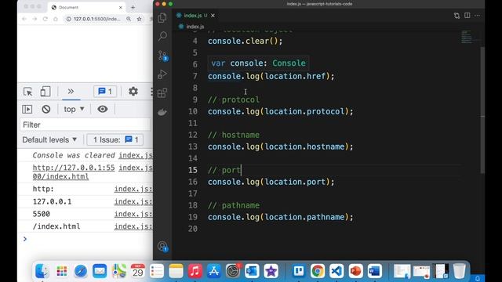
Task: Reload the browser page
Action: [45, 19]
